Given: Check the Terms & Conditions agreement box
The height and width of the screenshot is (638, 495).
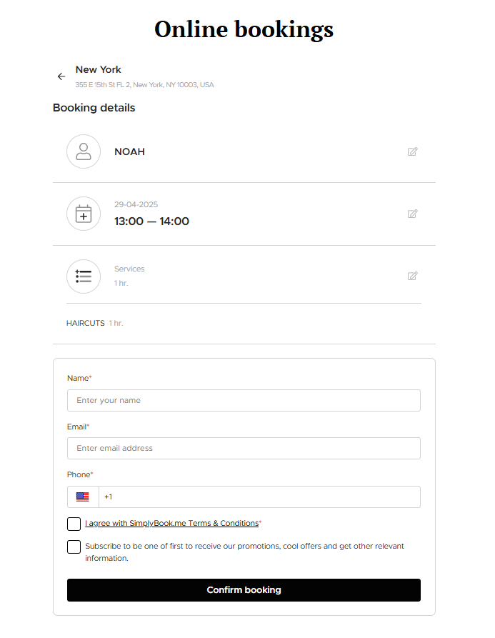Looking at the screenshot, I should (x=74, y=524).
